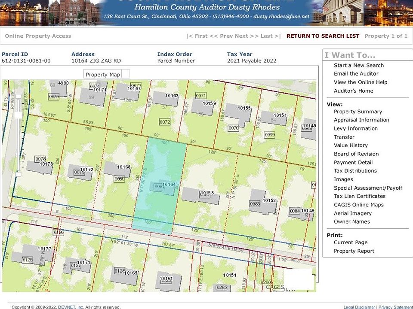Print the Property Report

[x=354, y=251]
